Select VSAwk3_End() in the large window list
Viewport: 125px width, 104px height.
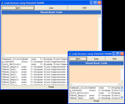(35, 82)
